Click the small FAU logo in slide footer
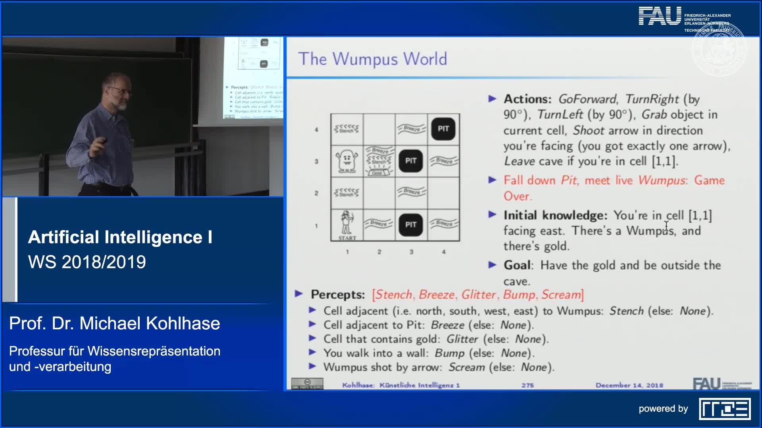 pos(707,384)
